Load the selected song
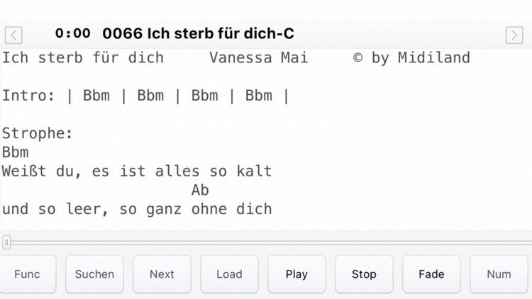 point(229,274)
